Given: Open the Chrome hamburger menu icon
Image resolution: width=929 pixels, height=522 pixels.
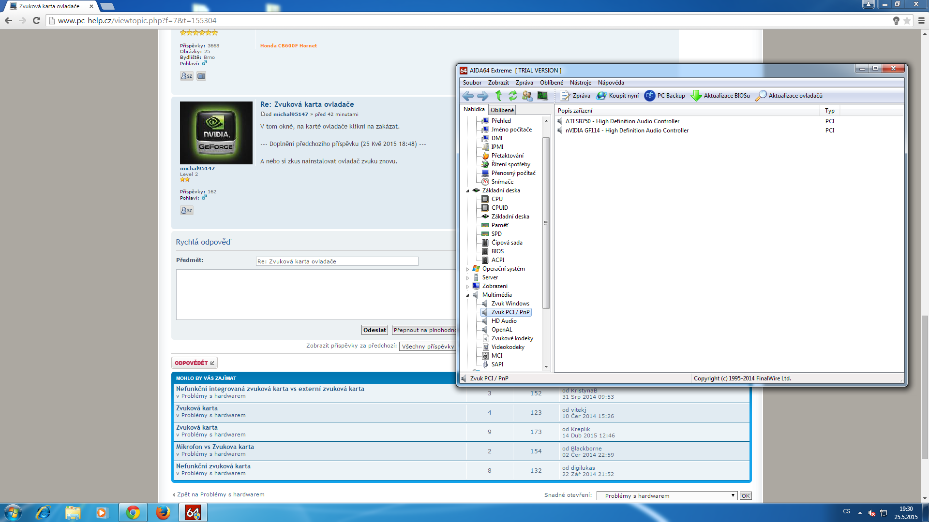Looking at the screenshot, I should tap(921, 20).
